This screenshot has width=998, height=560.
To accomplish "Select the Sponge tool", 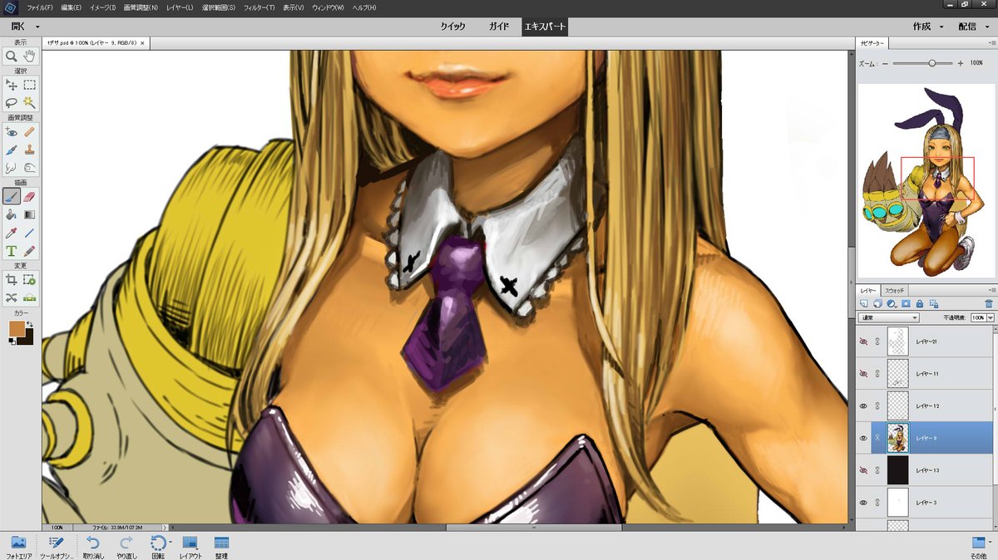I will tap(30, 168).
